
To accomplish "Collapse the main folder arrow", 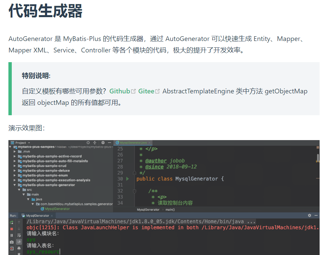I will coord(24,194).
